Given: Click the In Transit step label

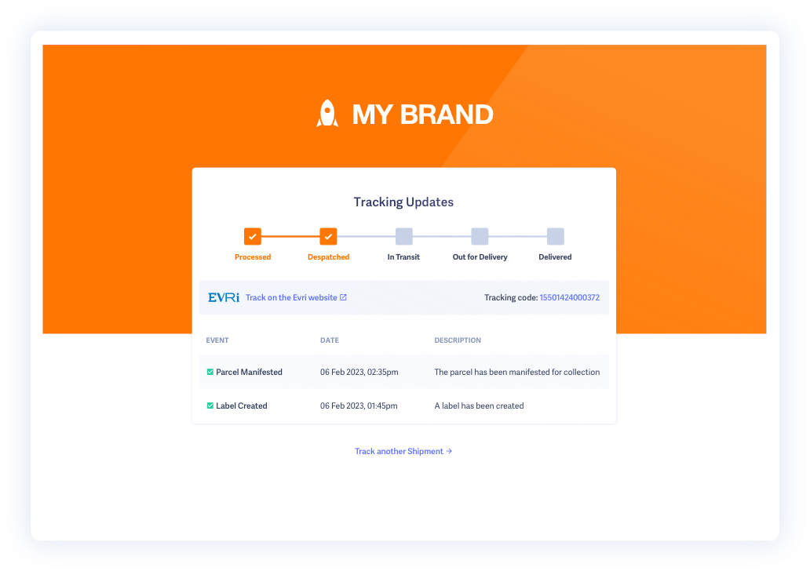Looking at the screenshot, I should point(403,257).
